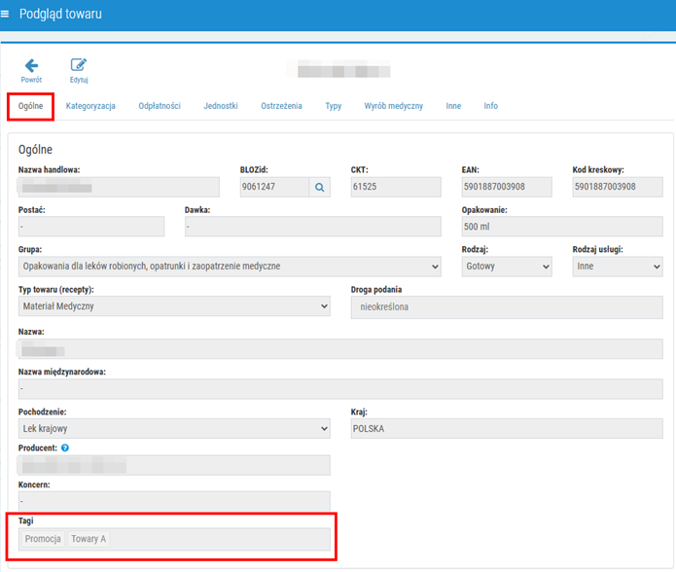Open the Pochodzenie dropdown
This screenshot has height=572, width=676.
tap(174, 428)
